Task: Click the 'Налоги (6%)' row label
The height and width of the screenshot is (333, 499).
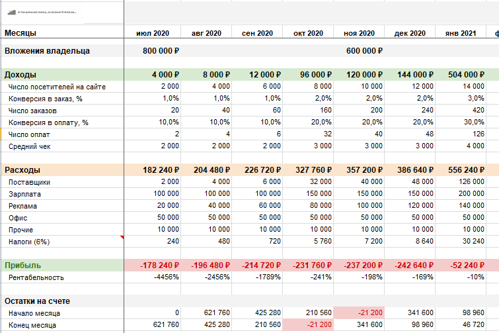Action: (29, 242)
